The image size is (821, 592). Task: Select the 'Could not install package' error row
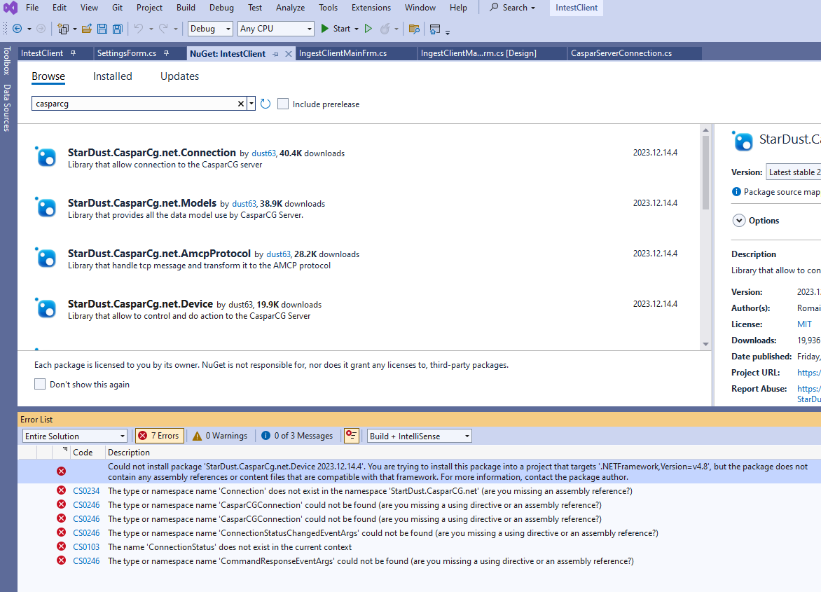[419, 471]
